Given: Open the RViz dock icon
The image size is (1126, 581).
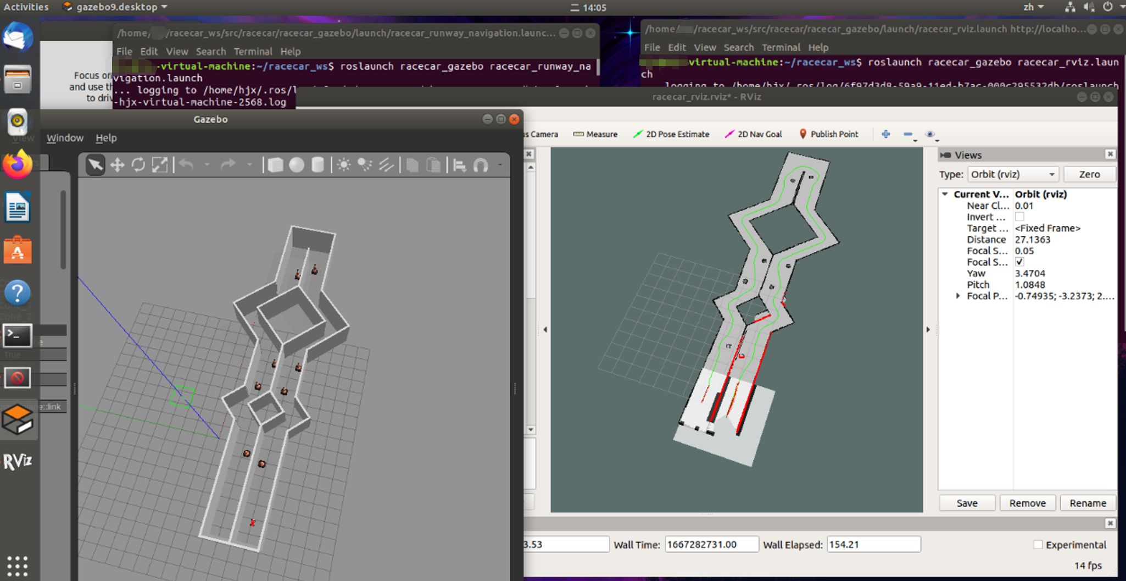Looking at the screenshot, I should pos(18,461).
